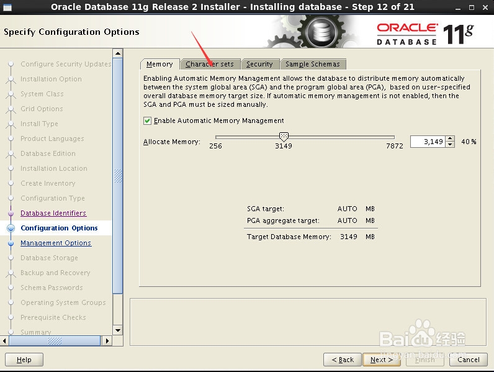This screenshot has height=372, width=494.
Task: Click the Configuration Options step bullet icon
Action: tap(11, 228)
